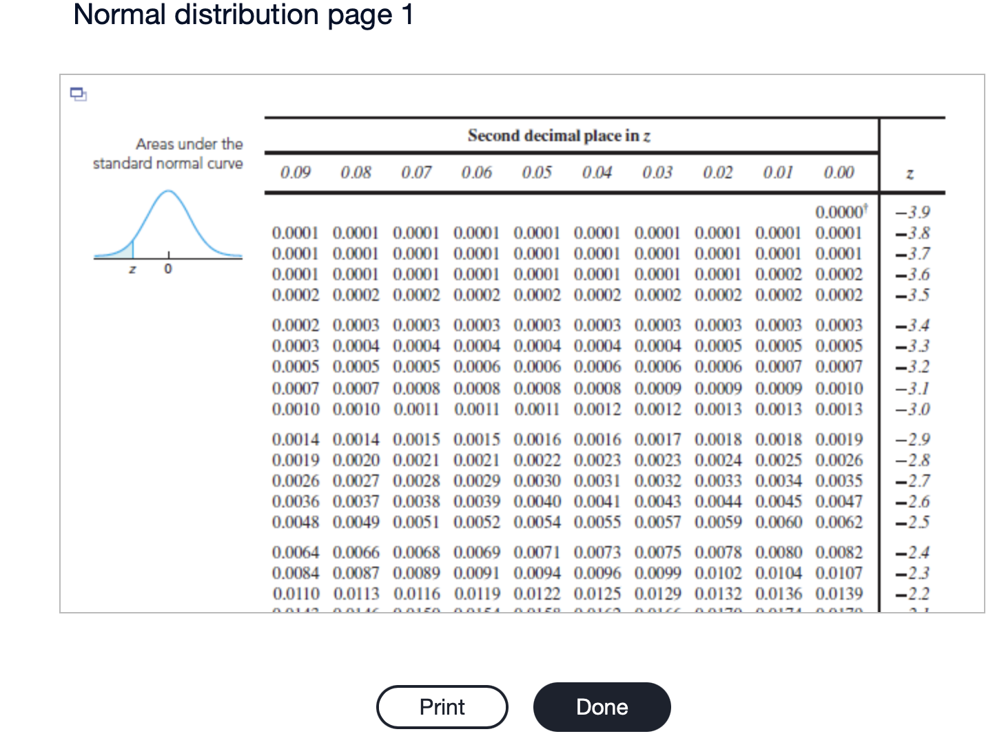The width and height of the screenshot is (995, 736).
Task: Select the 0.00 column header
Action: coord(840,173)
